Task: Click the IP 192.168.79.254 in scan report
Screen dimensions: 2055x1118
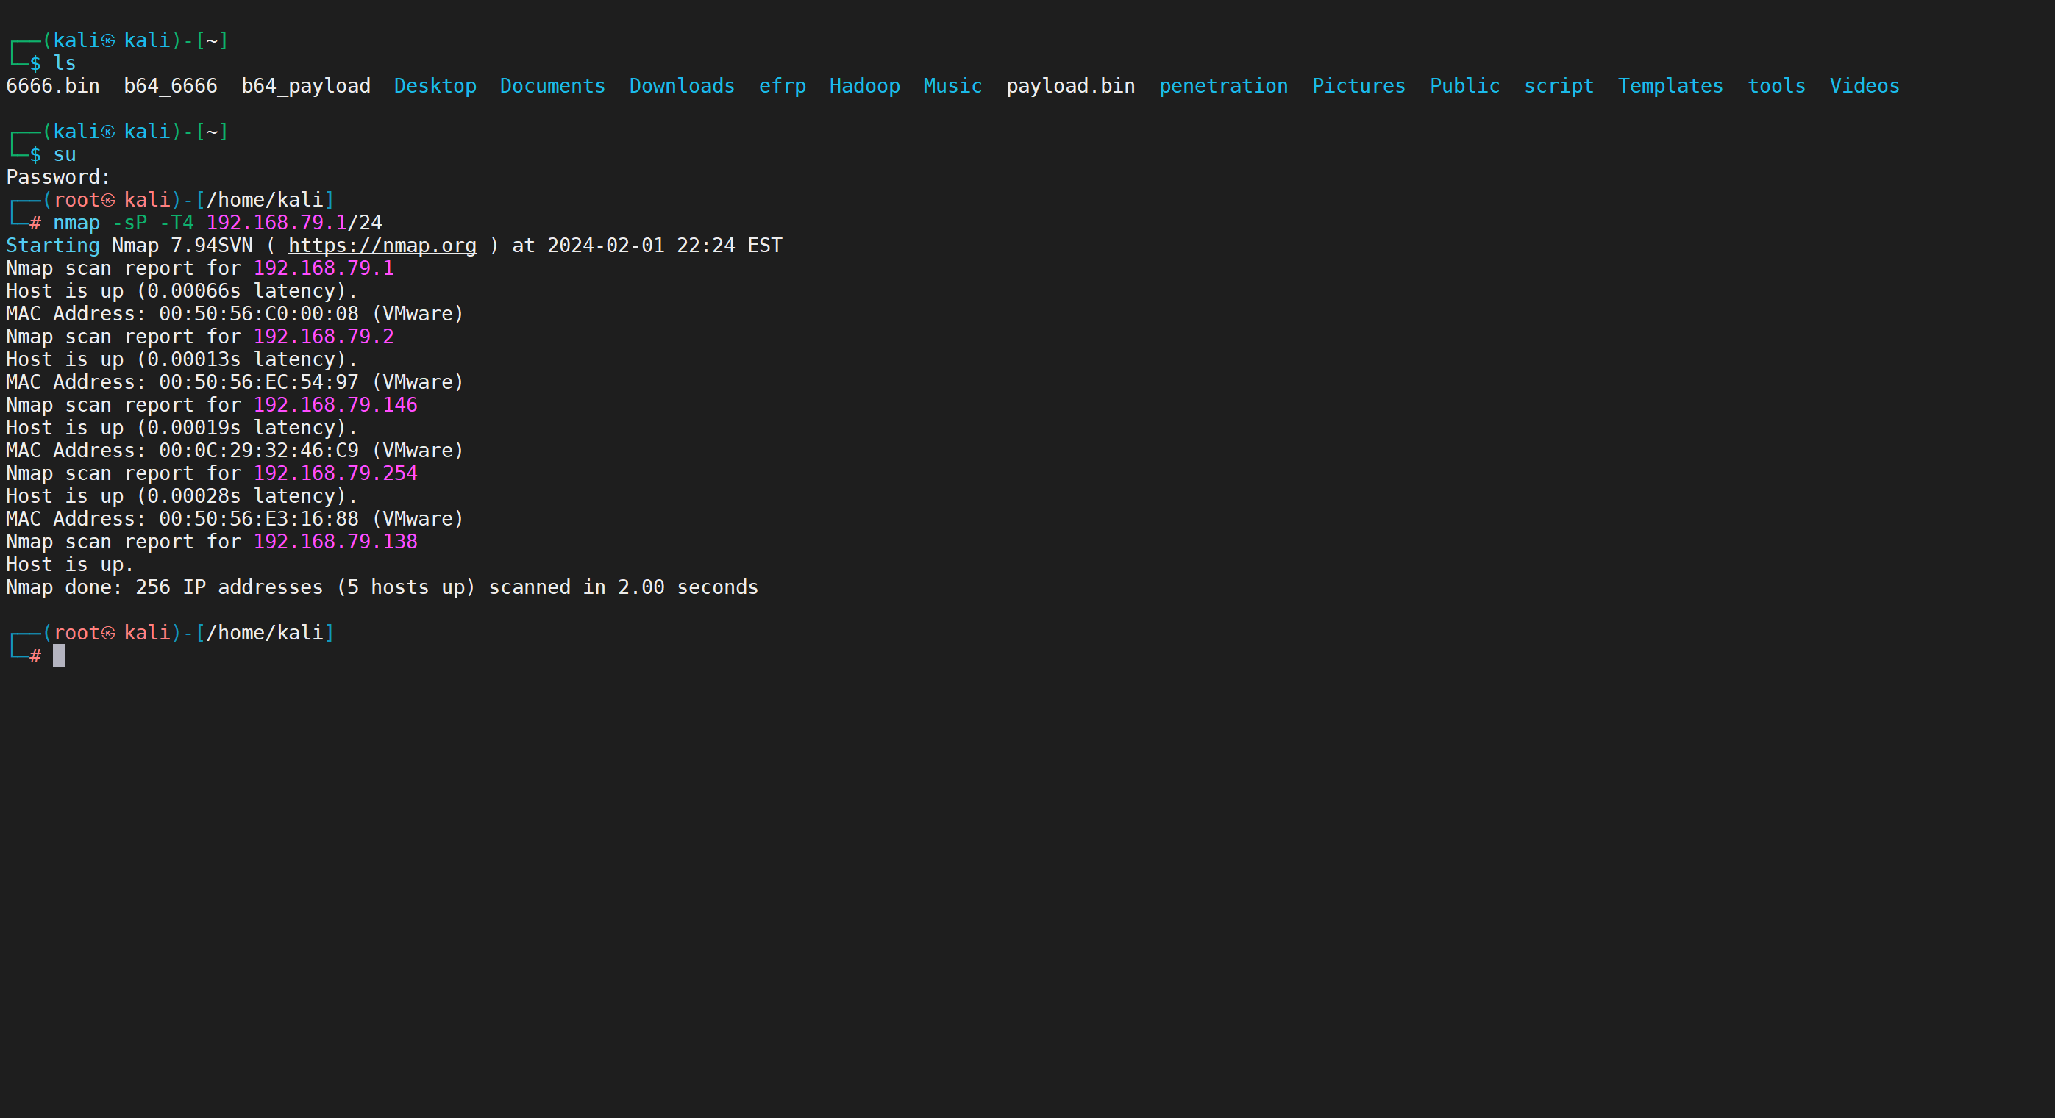Action: [x=335, y=473]
